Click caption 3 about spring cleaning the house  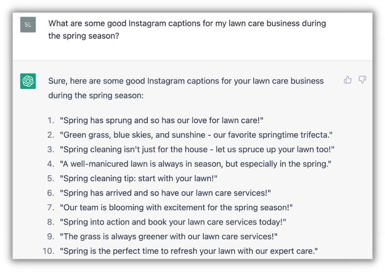coord(197,149)
